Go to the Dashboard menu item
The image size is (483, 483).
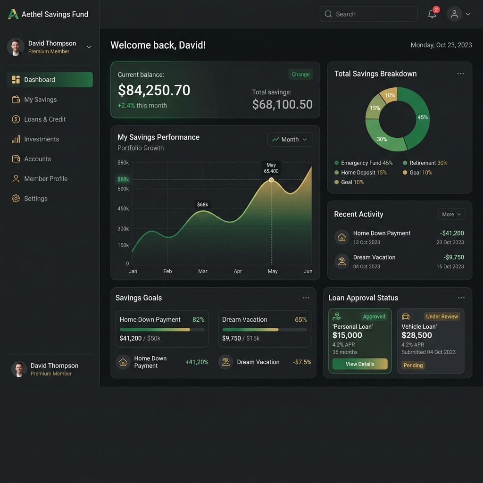click(50, 80)
